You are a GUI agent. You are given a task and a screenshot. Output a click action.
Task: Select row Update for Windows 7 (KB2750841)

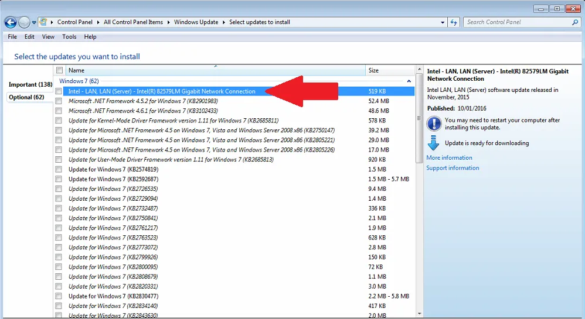click(x=239, y=218)
